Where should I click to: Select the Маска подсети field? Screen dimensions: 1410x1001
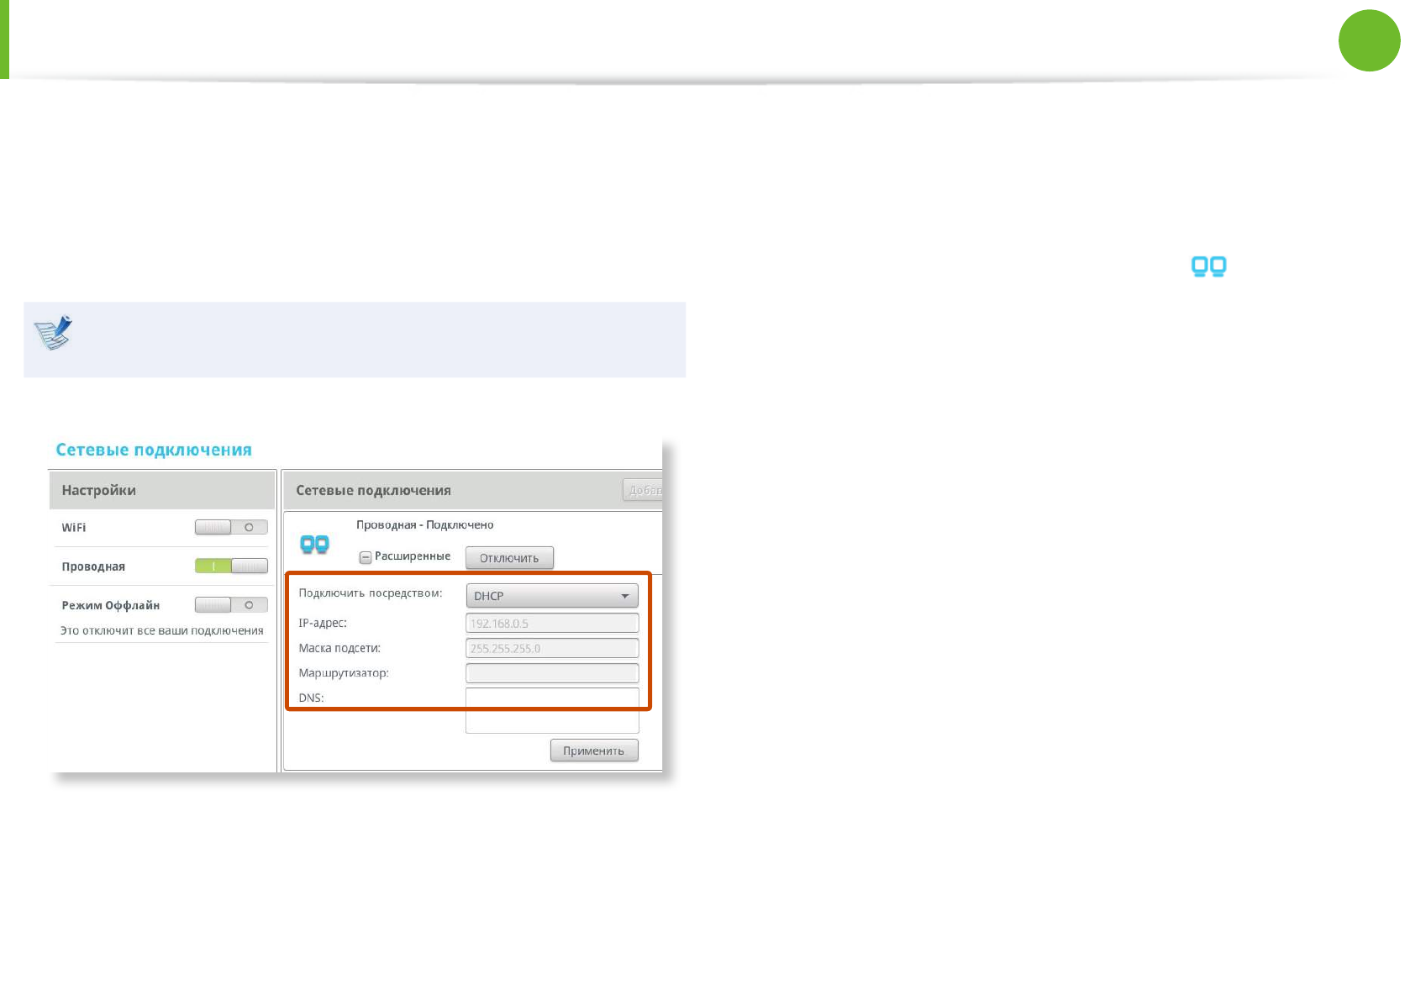(551, 648)
